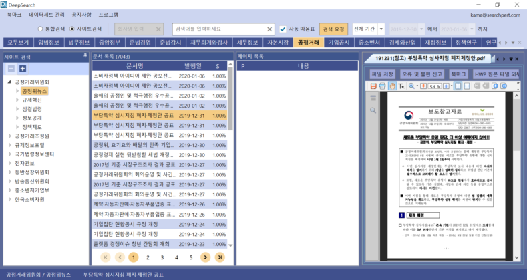
Task: Click the 검색 요청 button
Action: [334, 29]
